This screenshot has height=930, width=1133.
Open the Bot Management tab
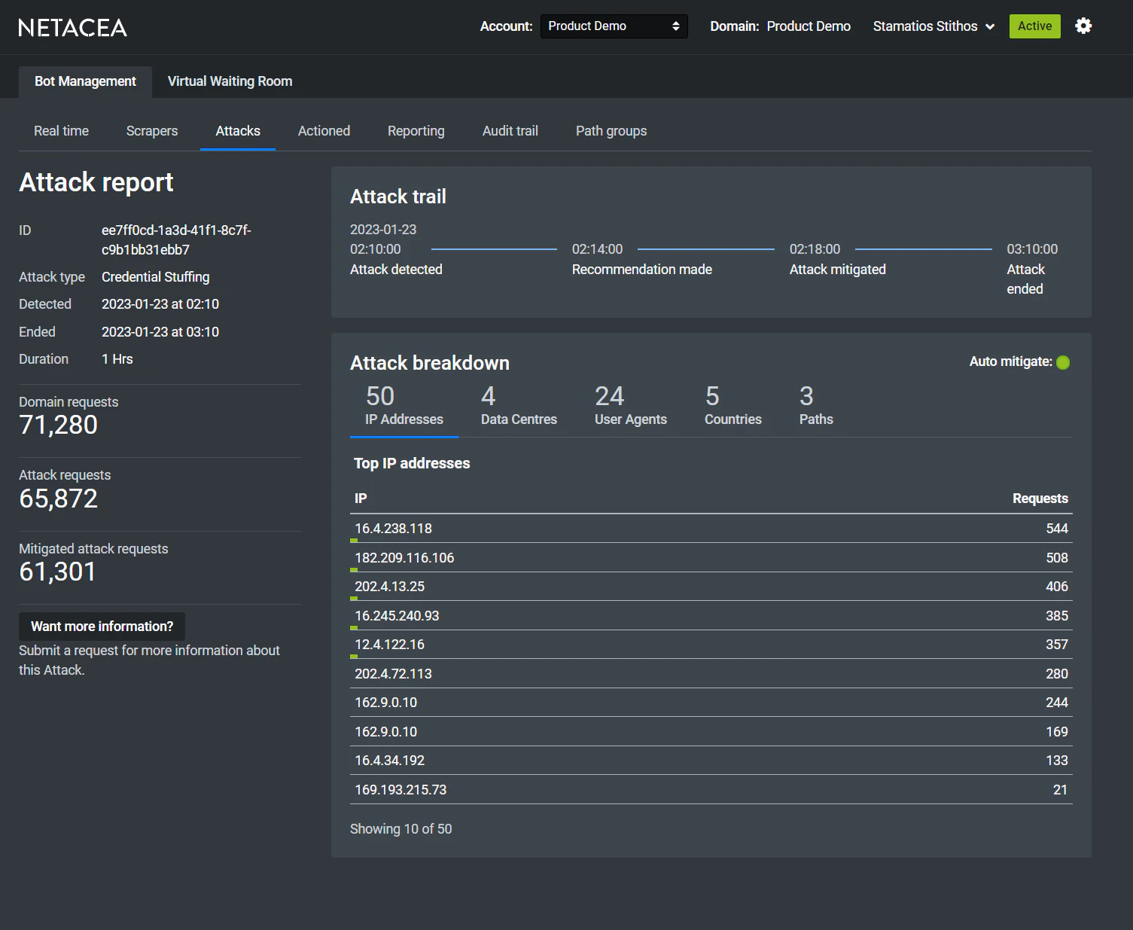click(84, 81)
